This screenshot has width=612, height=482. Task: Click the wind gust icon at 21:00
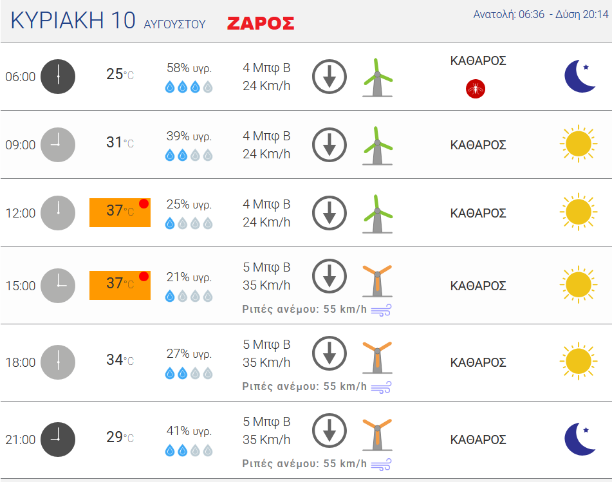381,465
